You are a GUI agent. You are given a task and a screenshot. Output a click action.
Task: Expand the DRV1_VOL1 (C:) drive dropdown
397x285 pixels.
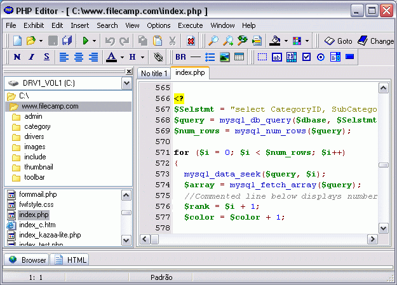(126, 83)
